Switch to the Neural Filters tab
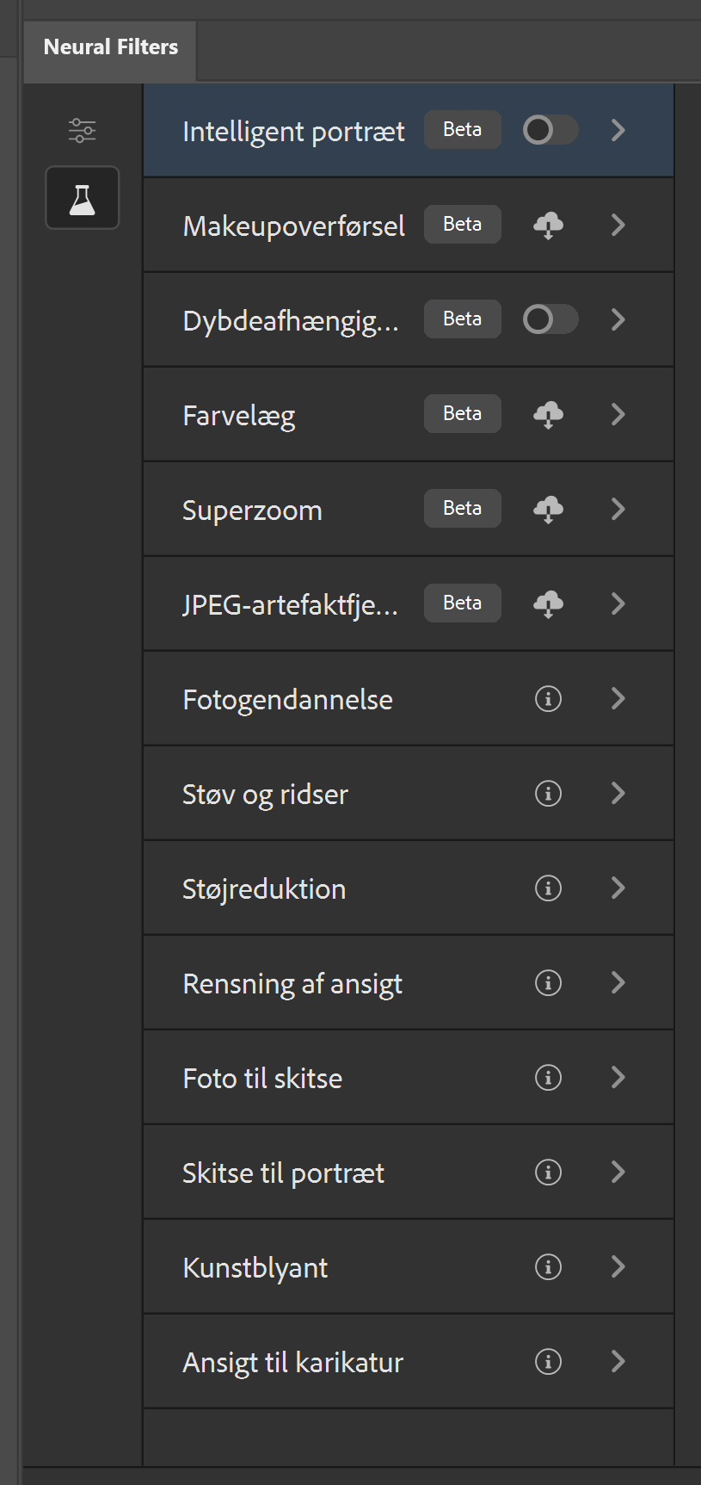This screenshot has height=1485, width=701. [111, 47]
